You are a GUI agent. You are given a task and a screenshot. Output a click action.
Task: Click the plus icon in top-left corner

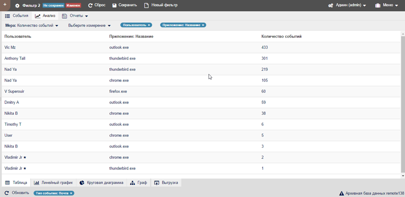(5, 5)
